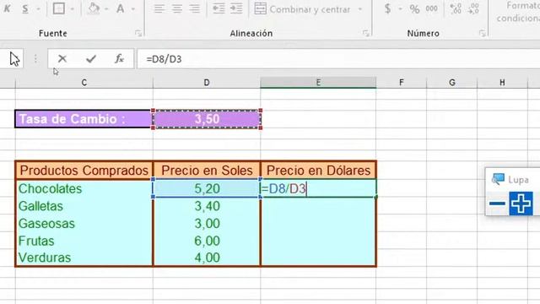Apply cell borders icon

pyautogui.click(x=58, y=8)
